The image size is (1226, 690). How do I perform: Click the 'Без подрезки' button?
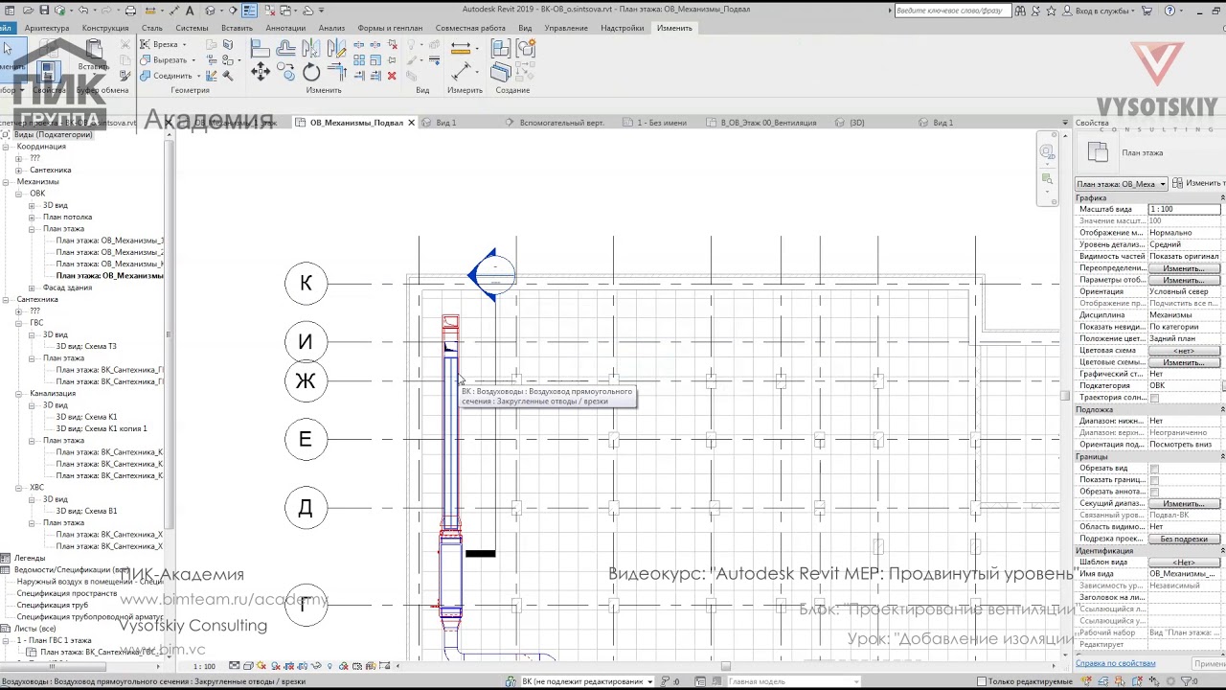coord(1184,540)
